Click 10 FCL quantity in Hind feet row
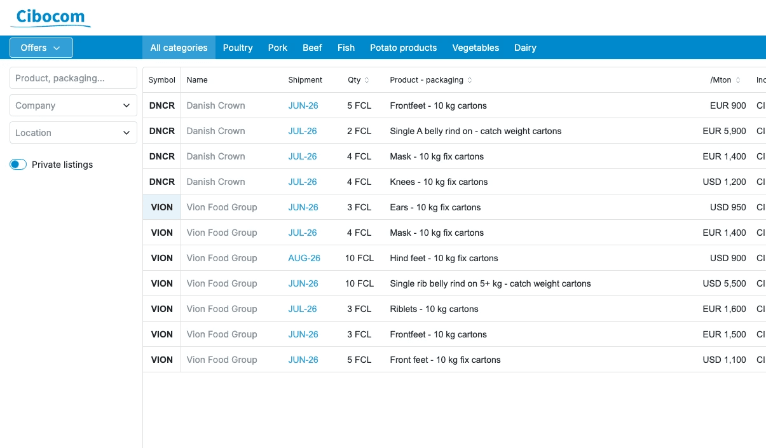766x448 pixels. [359, 258]
